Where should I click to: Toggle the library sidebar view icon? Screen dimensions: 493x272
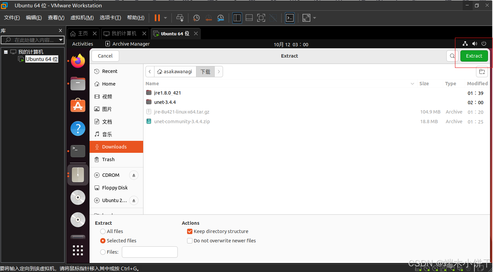(x=237, y=18)
